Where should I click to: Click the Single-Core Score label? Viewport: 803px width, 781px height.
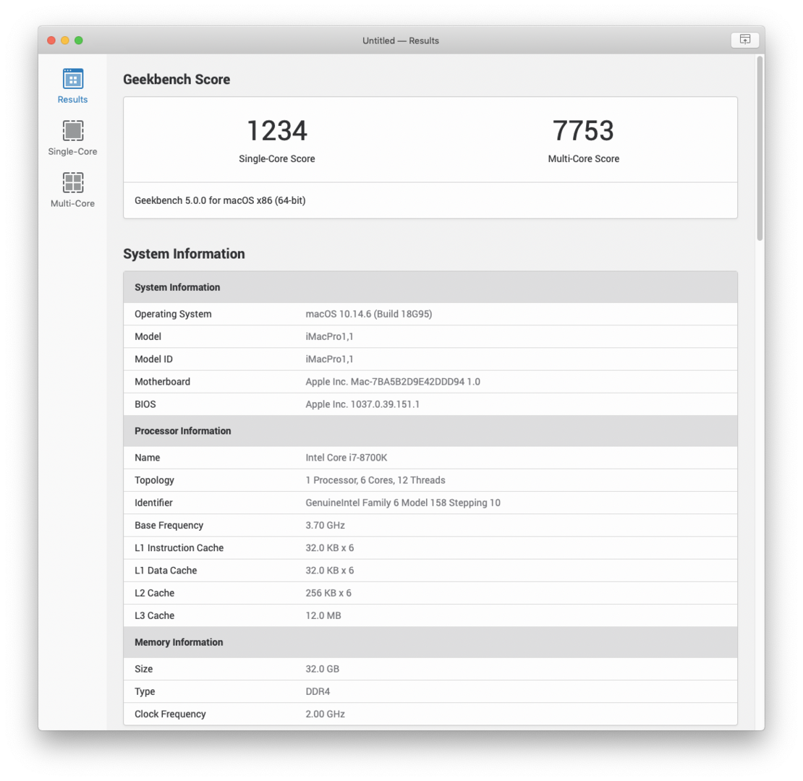pyautogui.click(x=277, y=158)
